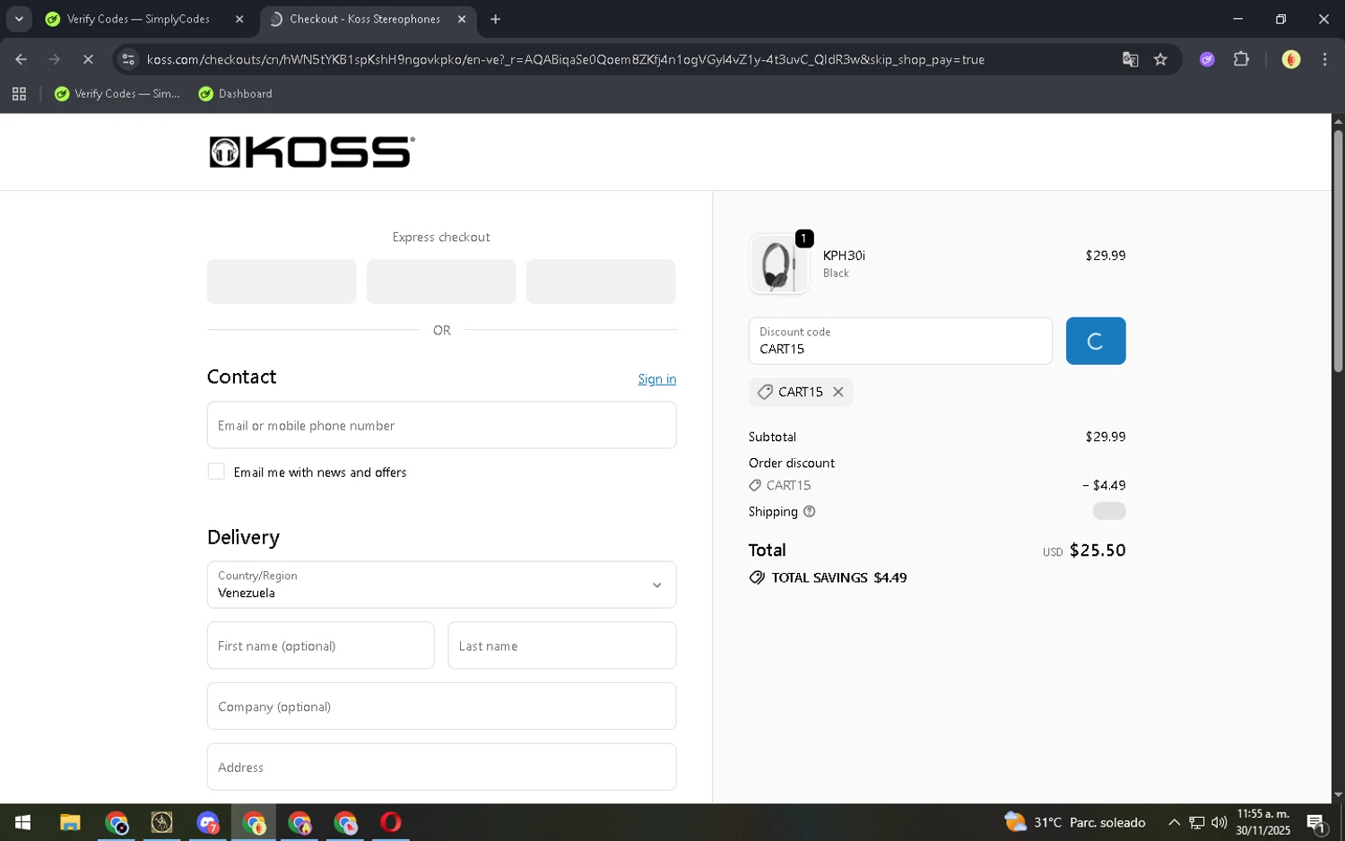1345x841 pixels.
Task: Open File Explorer from the taskbar
Action: tap(70, 822)
